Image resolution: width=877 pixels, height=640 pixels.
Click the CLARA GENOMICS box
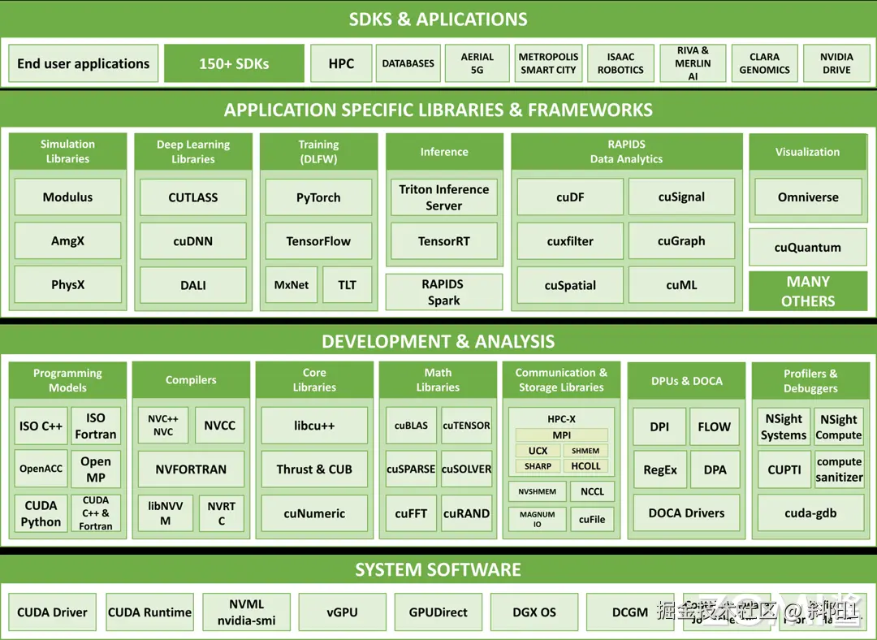click(764, 63)
